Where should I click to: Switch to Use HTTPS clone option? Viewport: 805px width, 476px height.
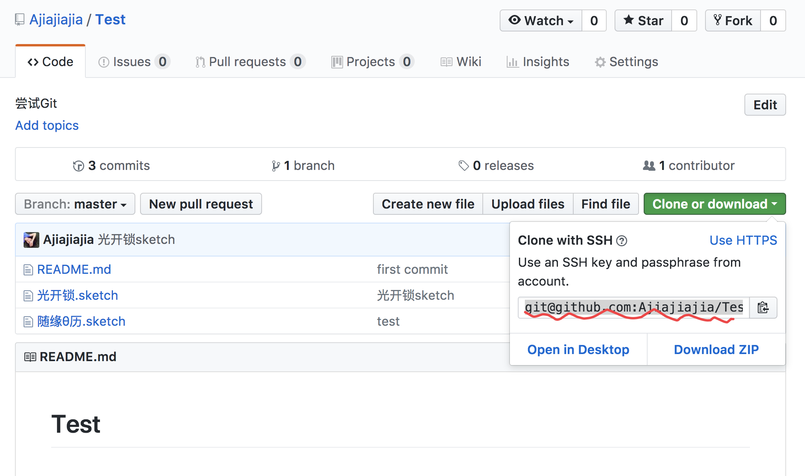coord(743,240)
